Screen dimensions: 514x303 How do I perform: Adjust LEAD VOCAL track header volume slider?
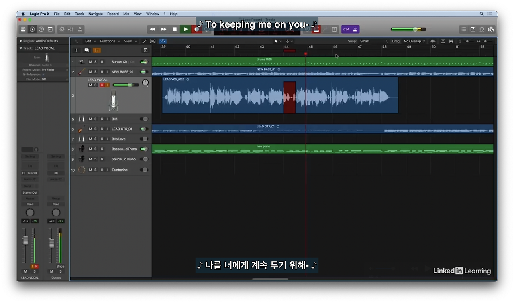tap(126, 85)
